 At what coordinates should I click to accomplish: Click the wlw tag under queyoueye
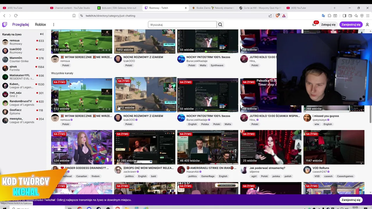tap(317, 124)
